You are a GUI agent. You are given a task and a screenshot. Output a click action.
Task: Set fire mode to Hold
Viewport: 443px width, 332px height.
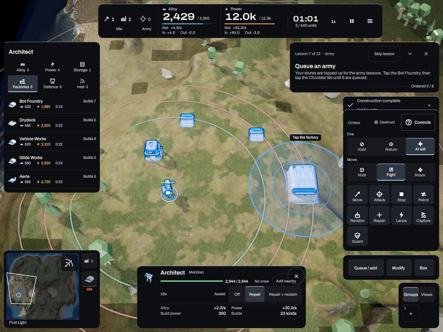[362, 147]
